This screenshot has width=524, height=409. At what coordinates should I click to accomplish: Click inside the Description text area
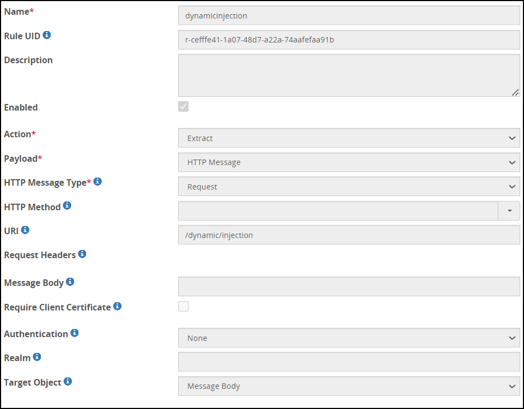click(349, 75)
